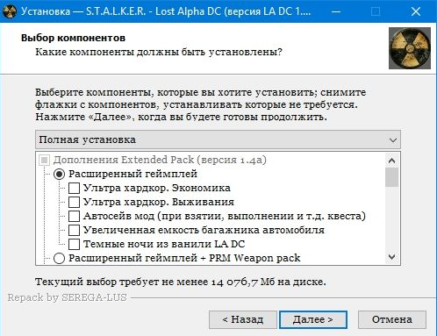
Task: Click the component list scrollbar thumb
Action: (391, 177)
